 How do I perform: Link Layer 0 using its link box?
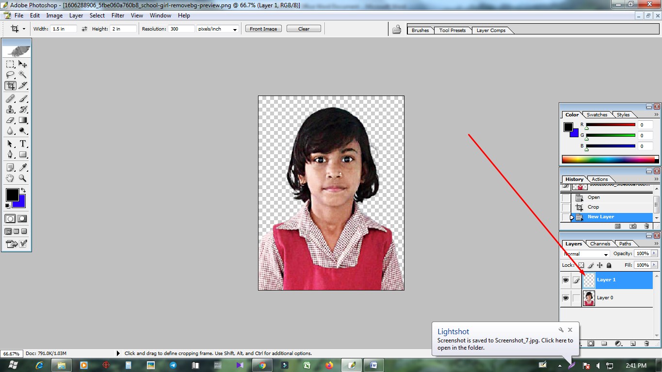576,298
